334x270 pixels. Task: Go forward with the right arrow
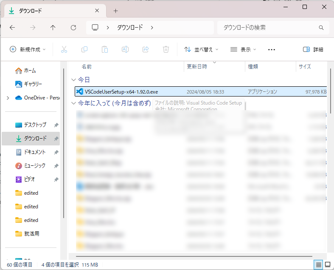click(x=33, y=28)
